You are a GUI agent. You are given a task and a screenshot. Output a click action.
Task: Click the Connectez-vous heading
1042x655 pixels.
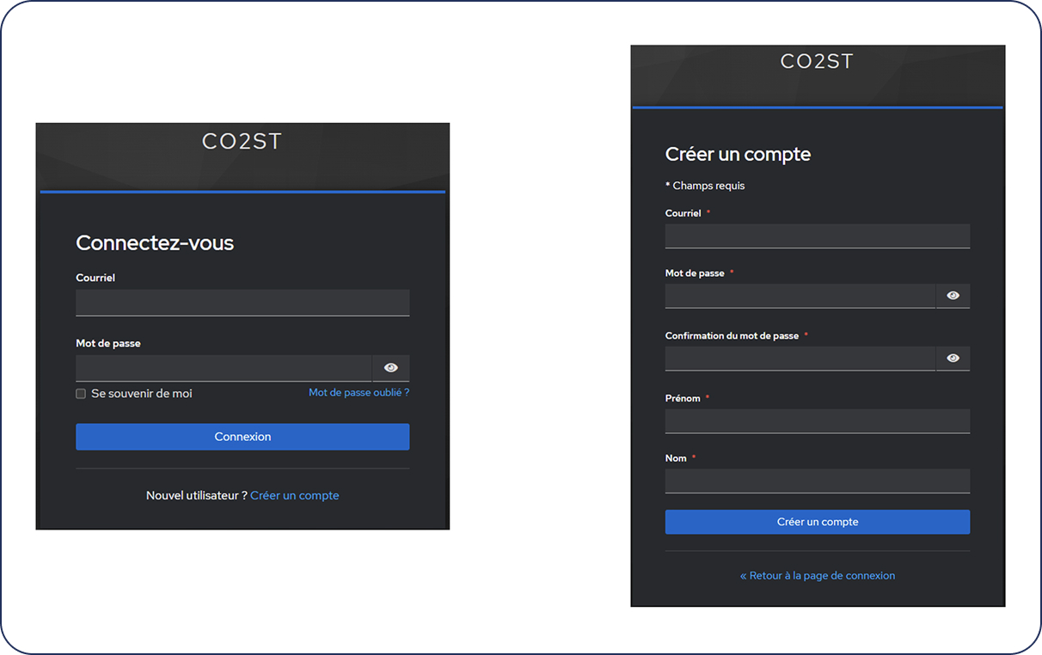[155, 243]
